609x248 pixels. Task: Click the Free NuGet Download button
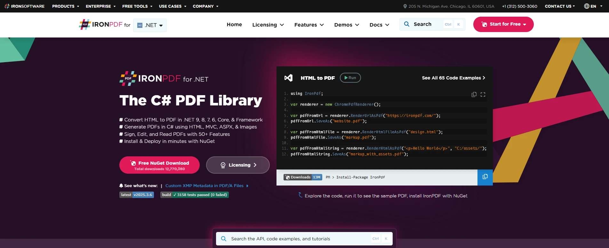click(x=159, y=165)
